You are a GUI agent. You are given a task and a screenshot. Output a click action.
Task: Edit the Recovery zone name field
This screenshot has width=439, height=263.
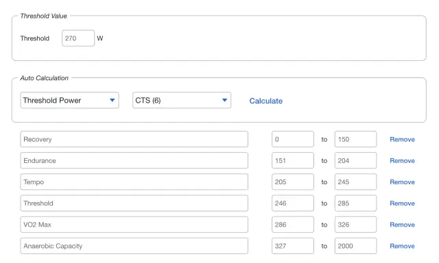tap(134, 139)
